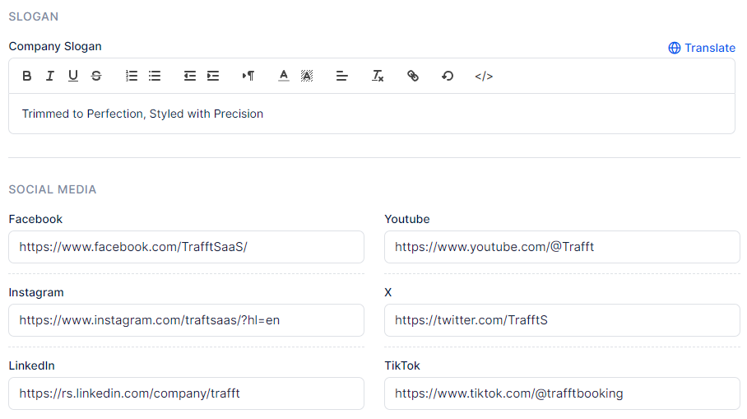This screenshot has width=747, height=419.
Task: Insert a hyperlink in the slogan
Action: click(413, 76)
